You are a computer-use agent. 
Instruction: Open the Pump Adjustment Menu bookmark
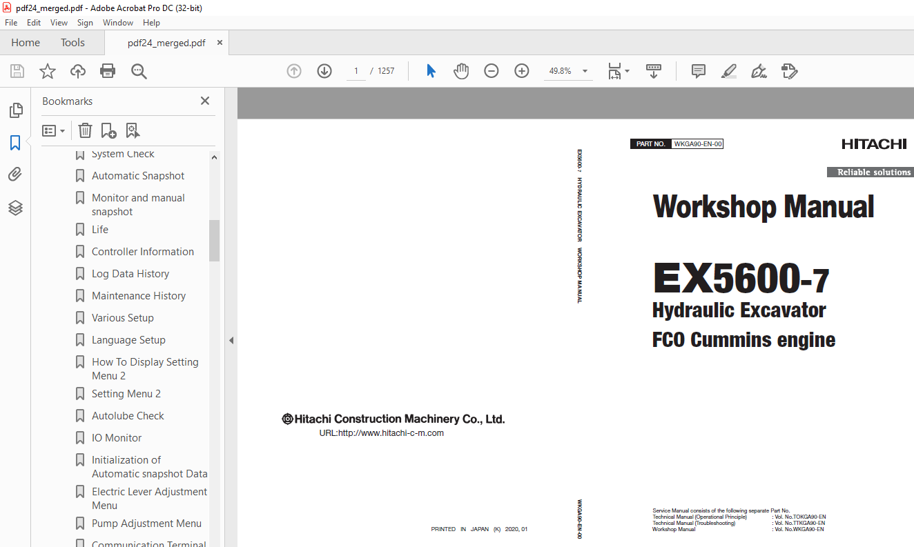146,524
